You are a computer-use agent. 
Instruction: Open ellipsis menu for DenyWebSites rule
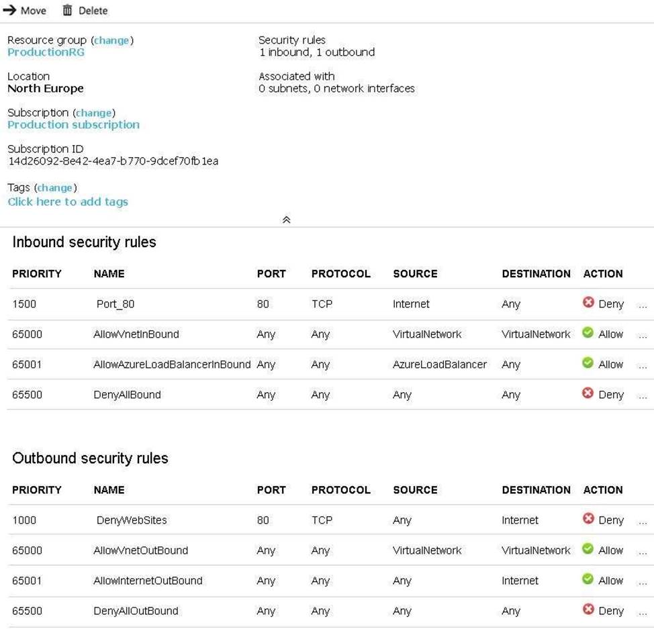click(643, 522)
